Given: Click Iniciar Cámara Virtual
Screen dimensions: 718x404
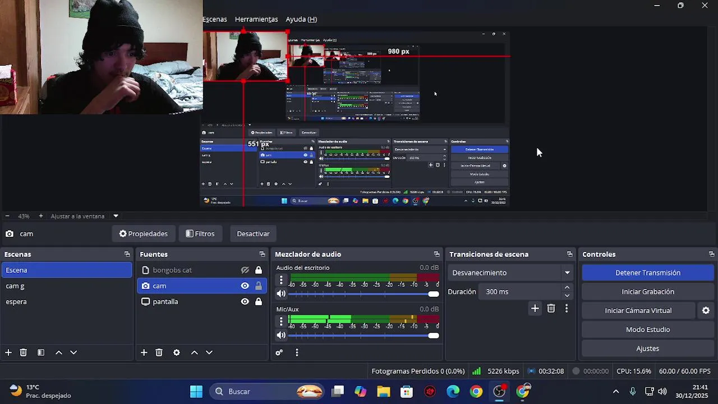Looking at the screenshot, I should pyautogui.click(x=638, y=310).
